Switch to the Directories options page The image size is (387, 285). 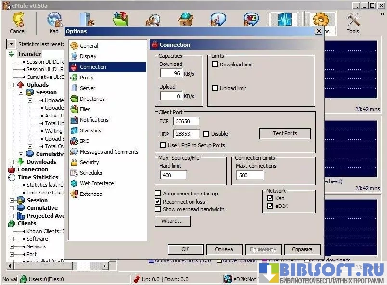click(92, 99)
